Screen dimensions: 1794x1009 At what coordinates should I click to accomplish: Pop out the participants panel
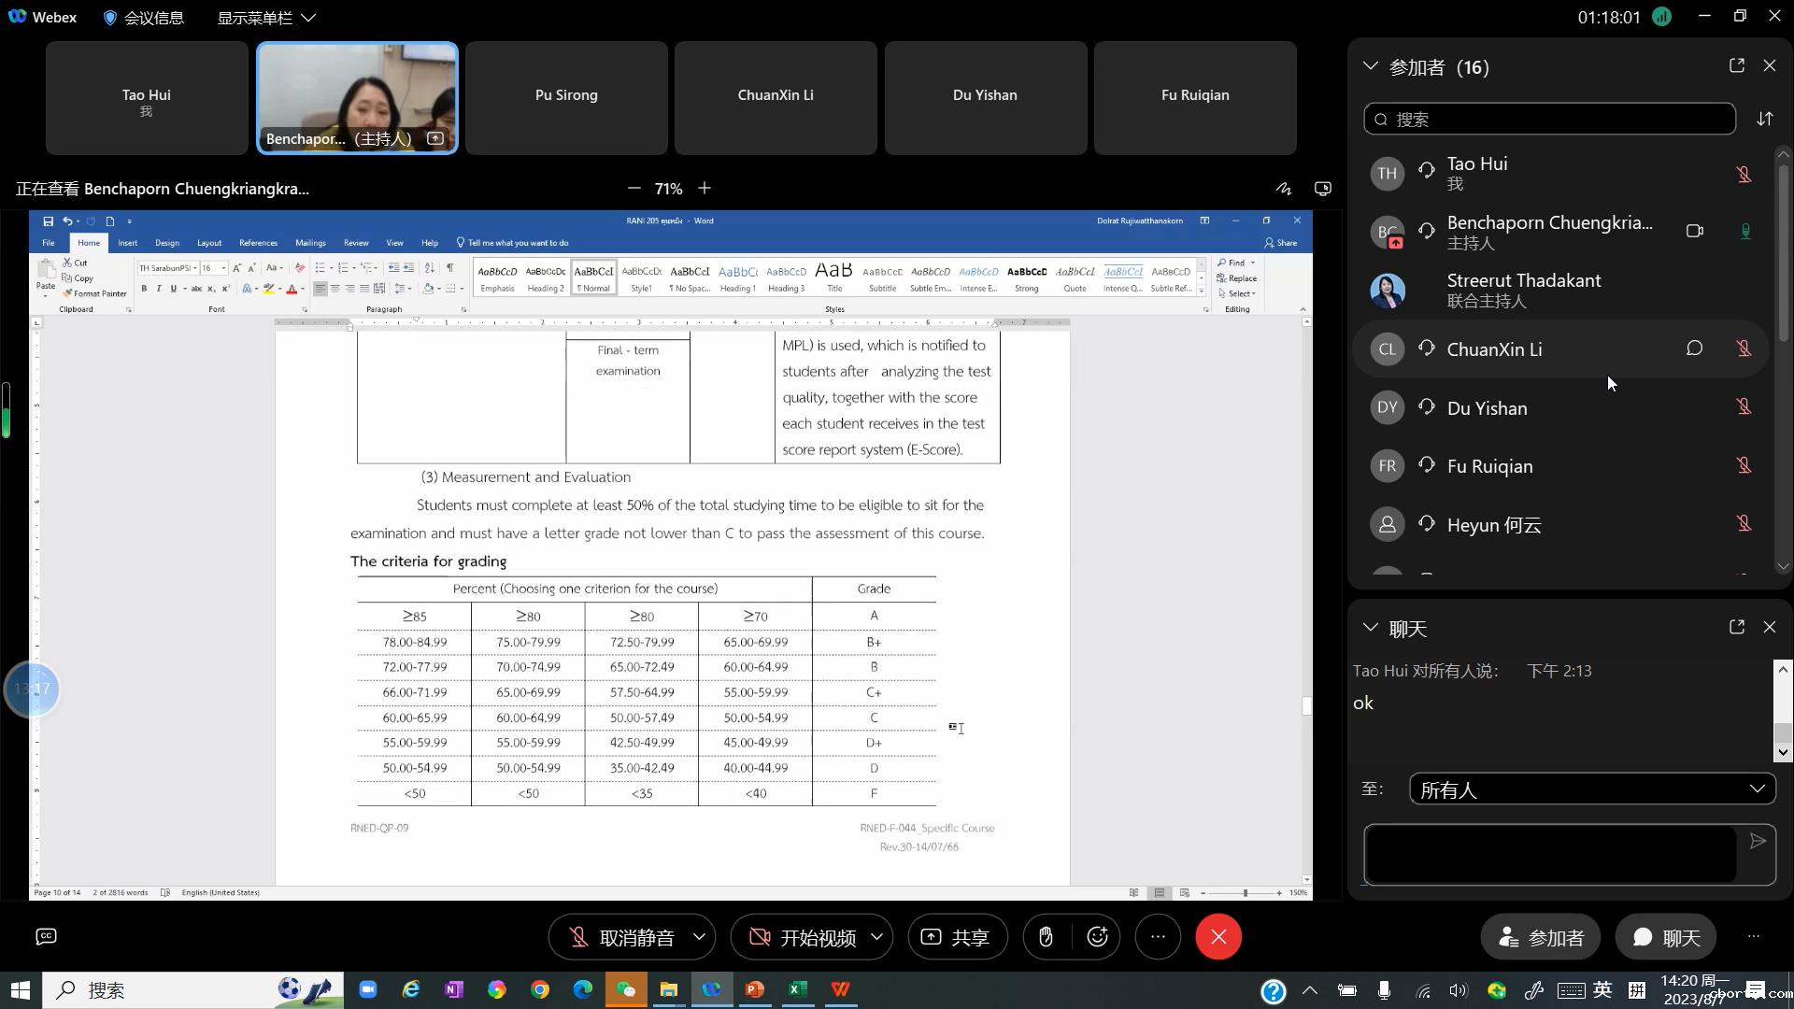coord(1736,66)
